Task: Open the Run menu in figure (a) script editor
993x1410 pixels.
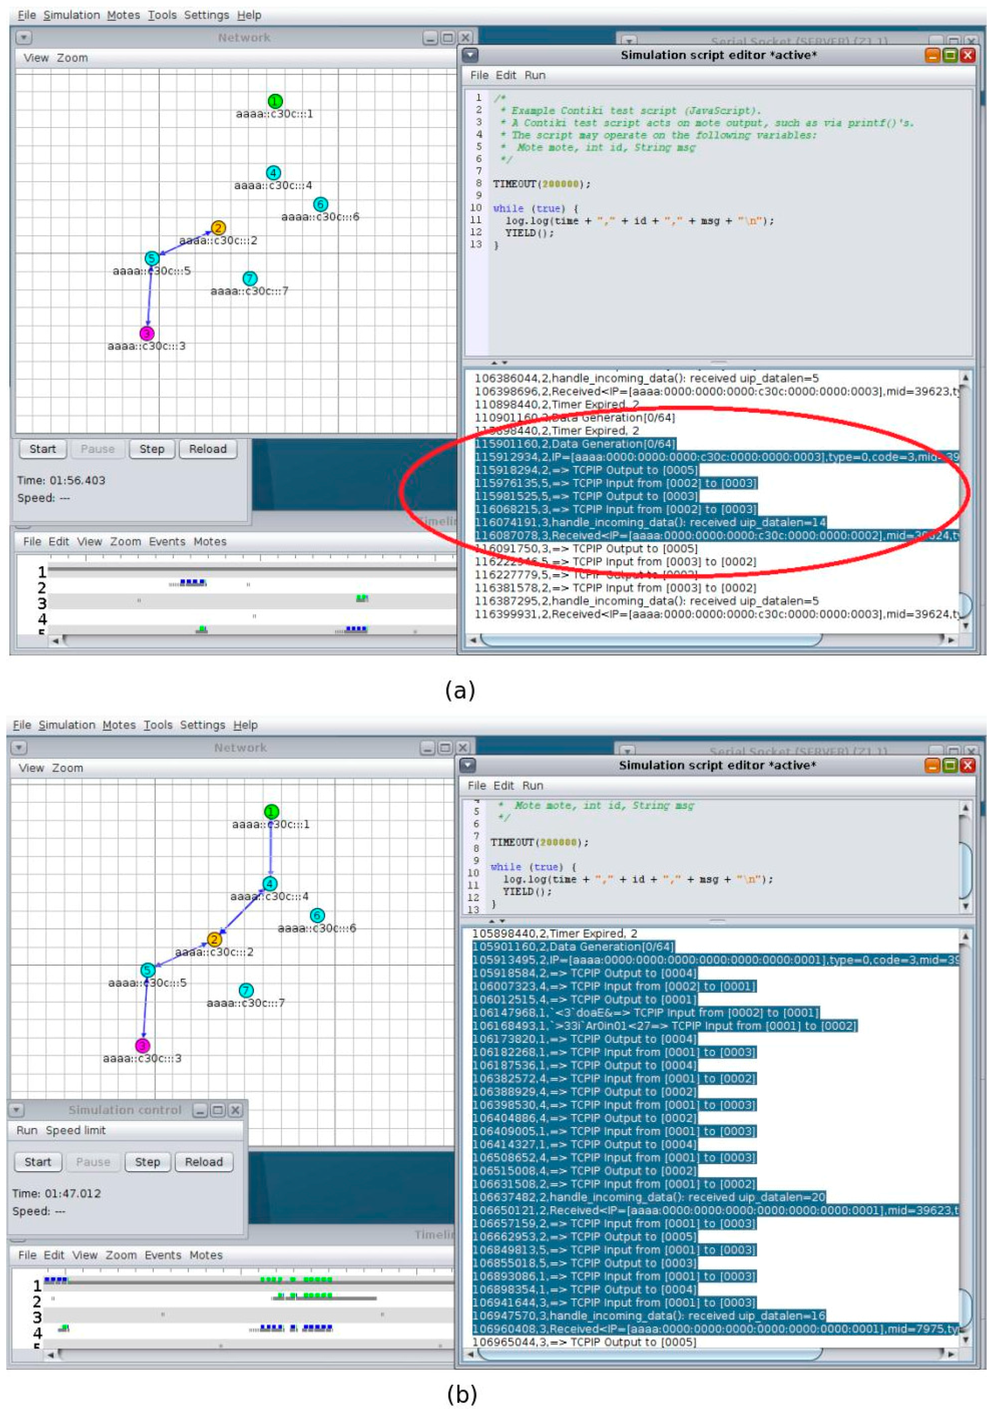Action: tap(535, 75)
